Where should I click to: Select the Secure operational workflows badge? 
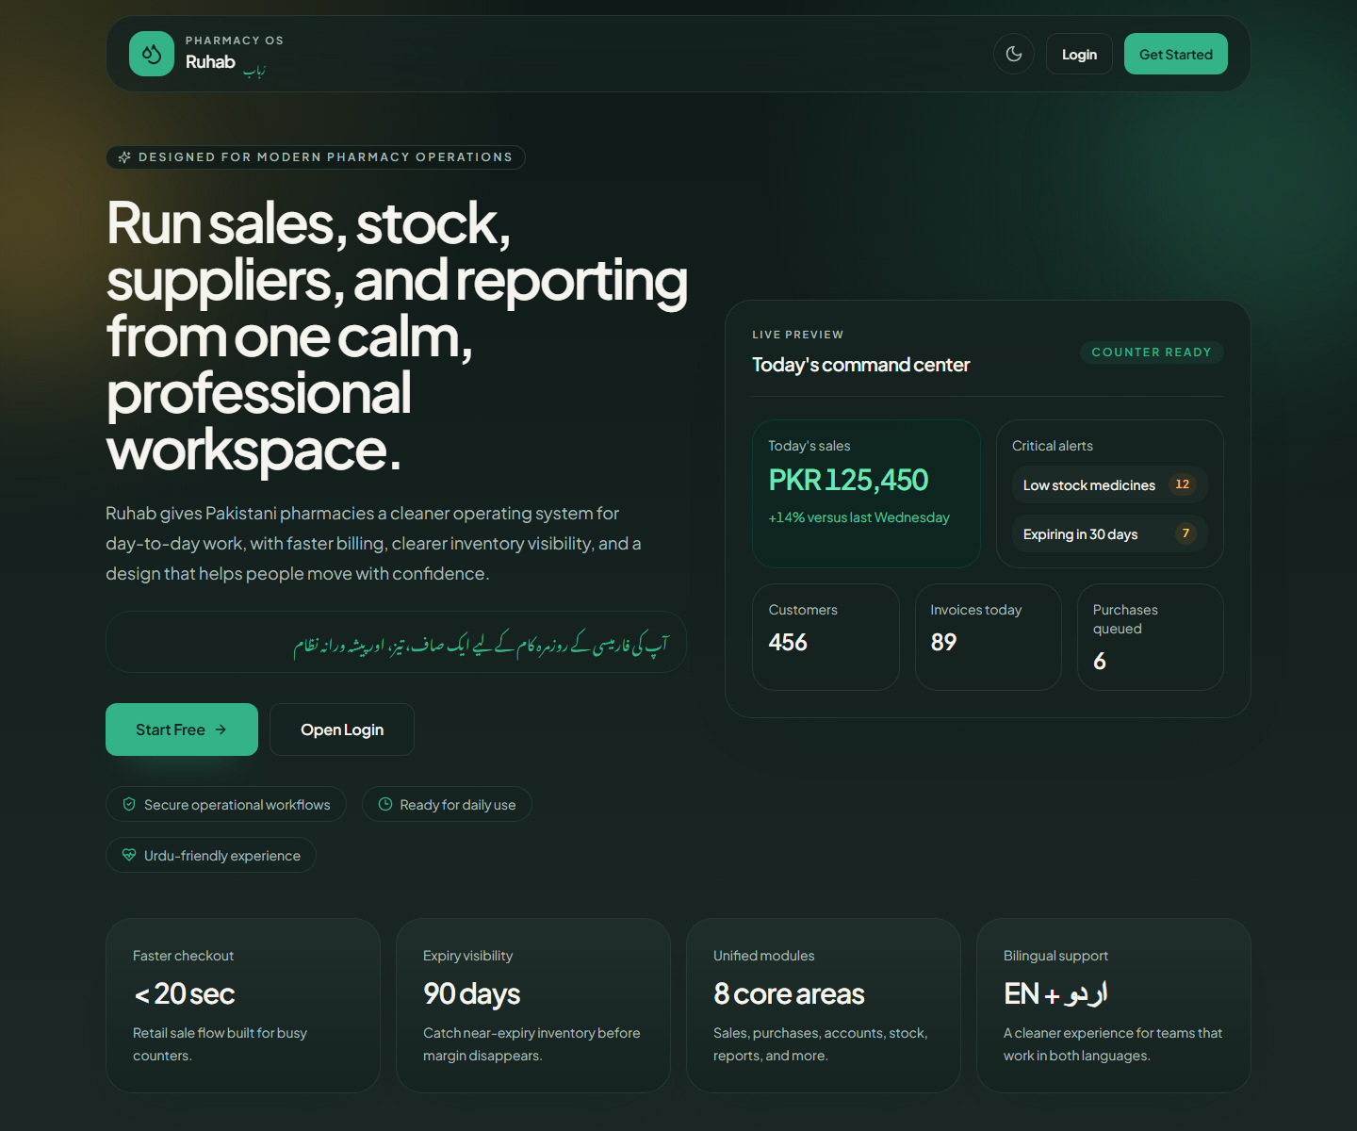click(226, 804)
